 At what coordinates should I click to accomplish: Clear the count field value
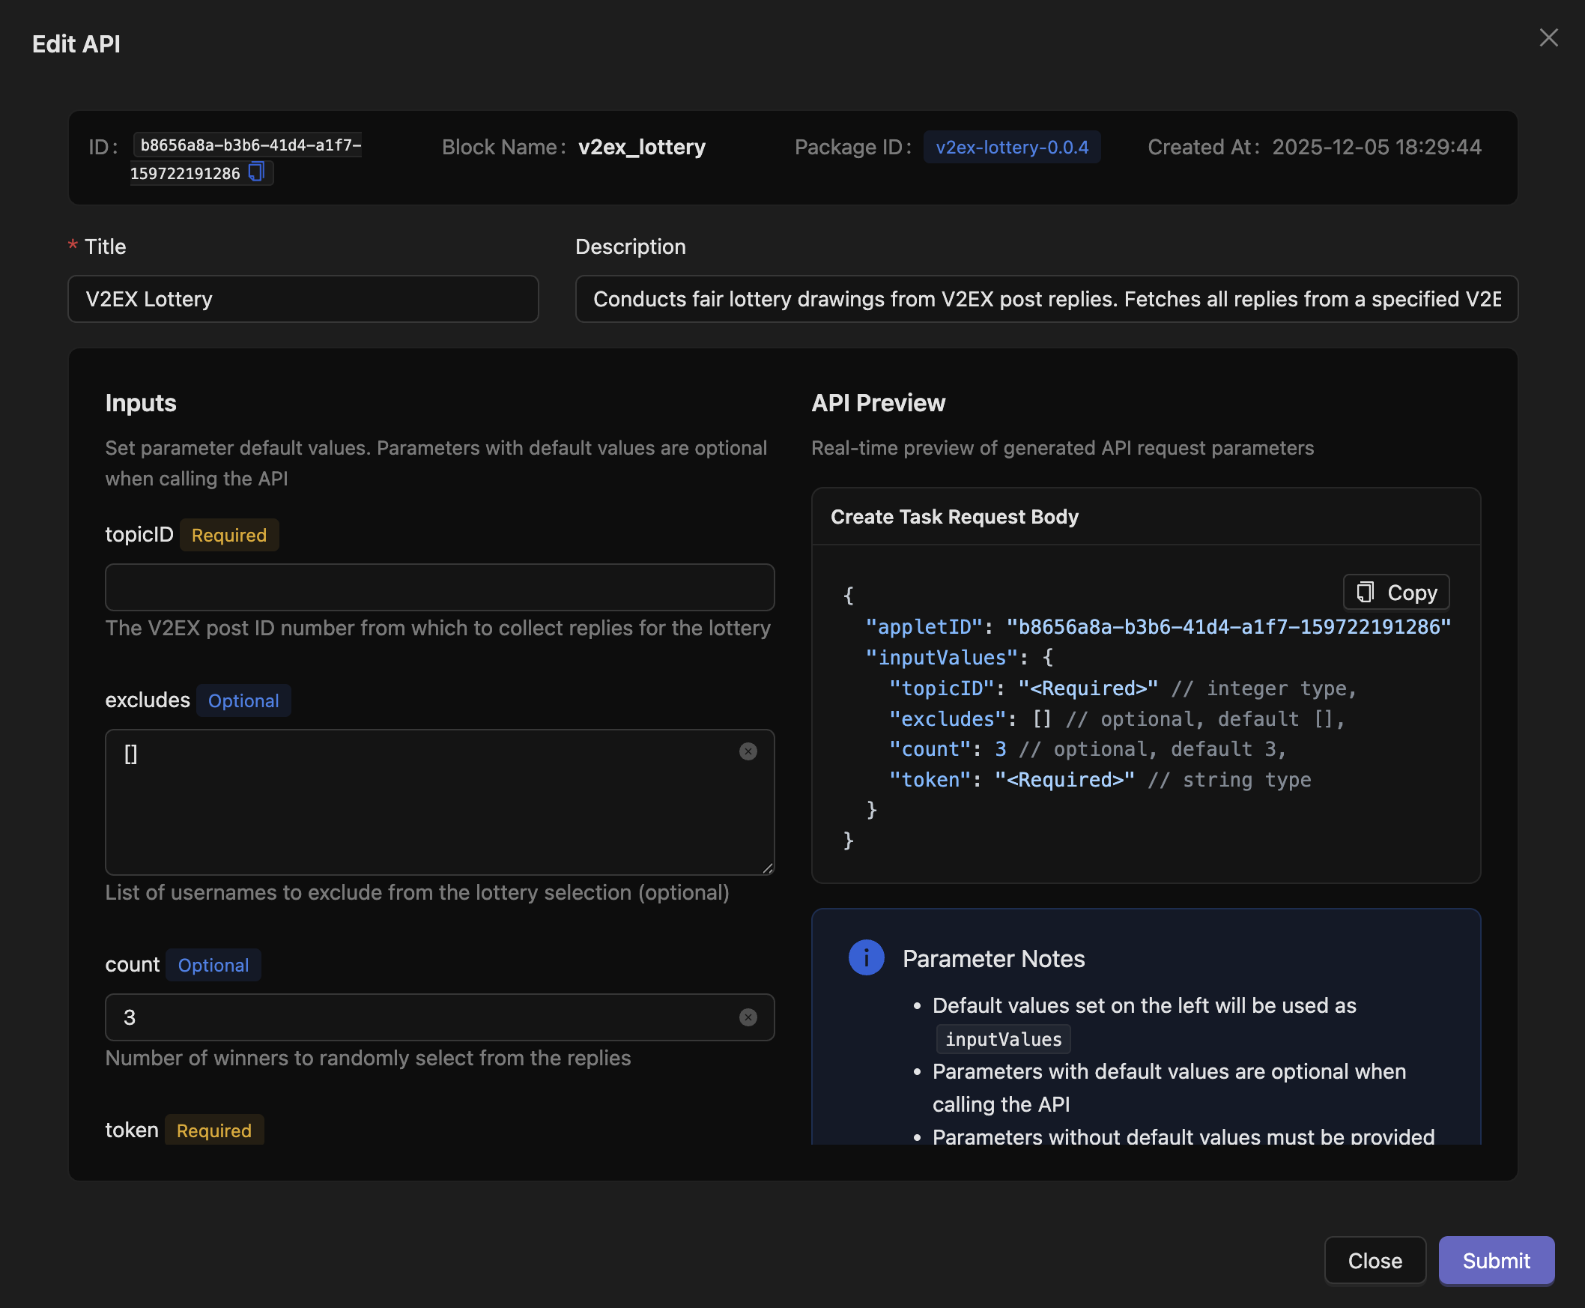coord(748,1017)
